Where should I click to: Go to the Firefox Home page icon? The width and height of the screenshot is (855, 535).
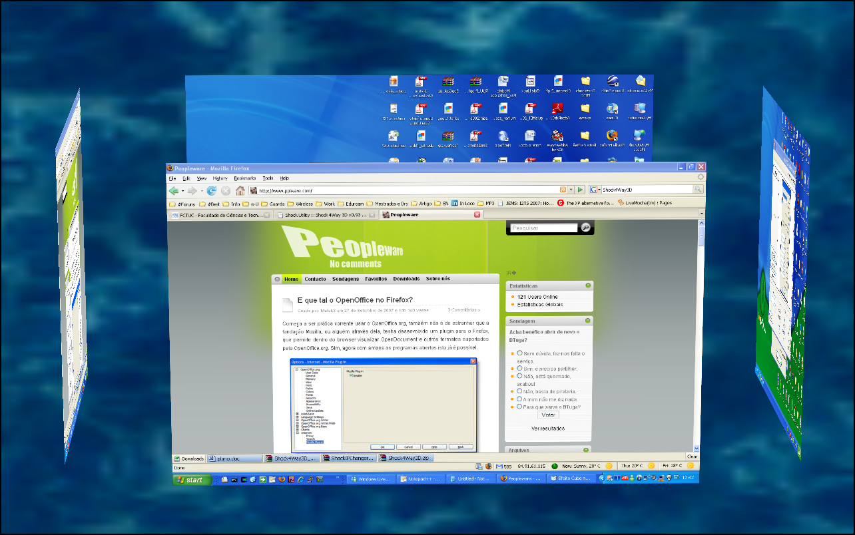[x=240, y=190]
